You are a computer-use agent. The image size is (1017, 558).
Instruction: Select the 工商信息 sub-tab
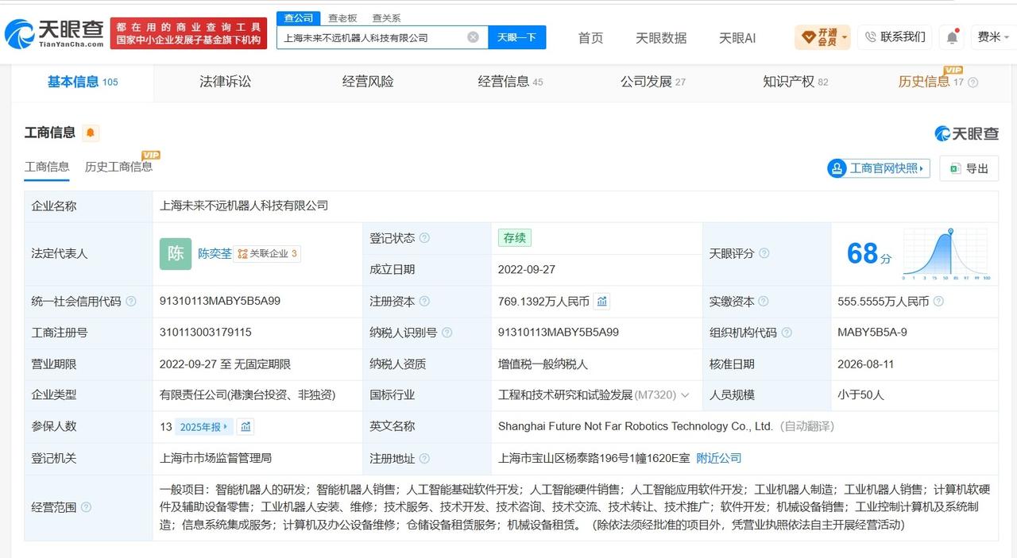[x=47, y=167]
